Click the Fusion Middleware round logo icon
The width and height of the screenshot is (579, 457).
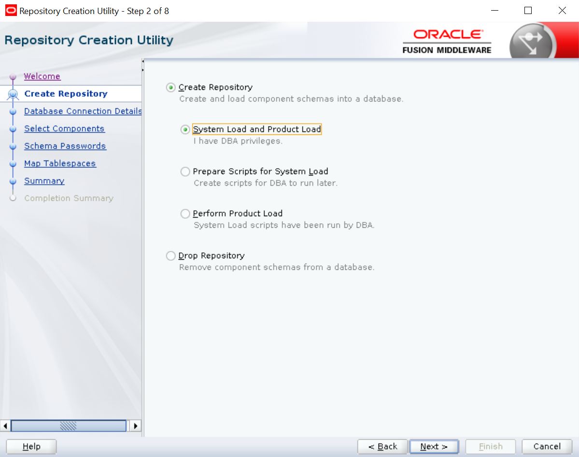click(x=533, y=42)
